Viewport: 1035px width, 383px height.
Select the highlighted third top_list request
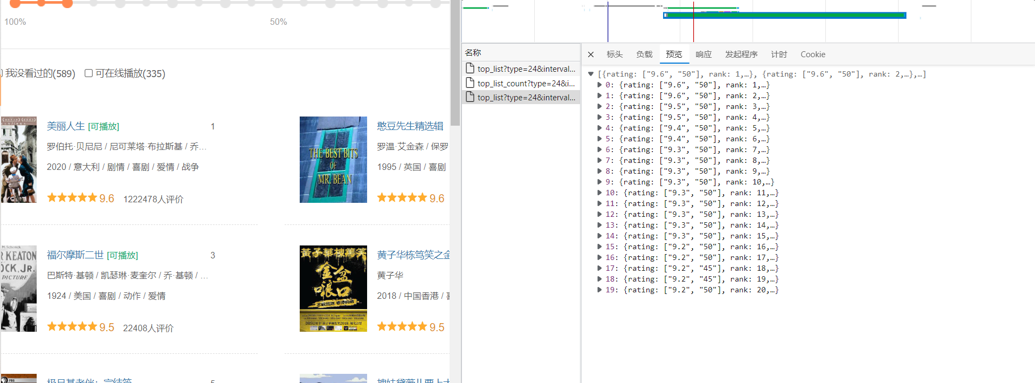tap(522, 97)
